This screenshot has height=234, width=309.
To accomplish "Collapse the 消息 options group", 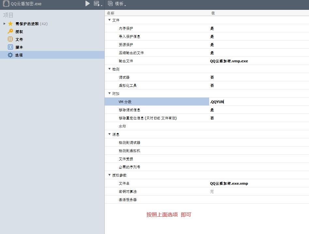I will (109, 134).
